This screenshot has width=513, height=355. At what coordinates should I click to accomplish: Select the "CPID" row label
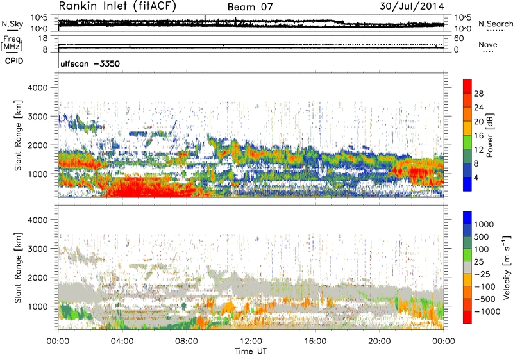pyautogui.click(x=14, y=61)
